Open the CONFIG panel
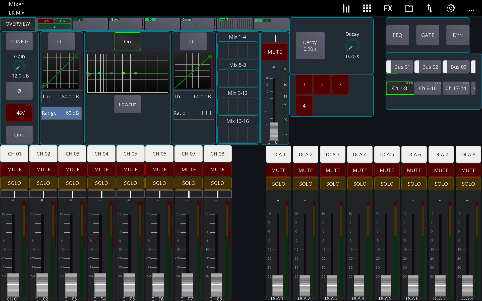The width and height of the screenshot is (482, 301). coord(19,41)
